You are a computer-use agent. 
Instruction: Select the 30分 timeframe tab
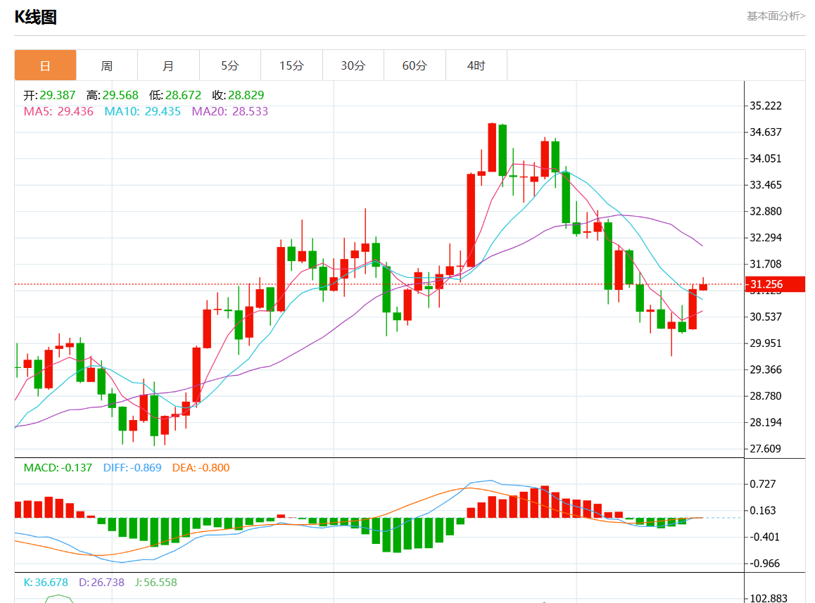point(353,65)
